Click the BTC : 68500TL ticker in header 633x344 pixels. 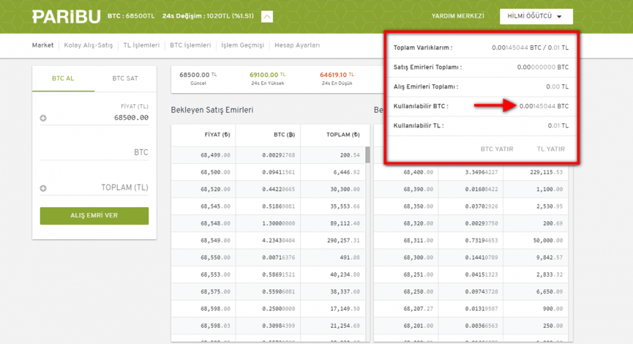131,16
